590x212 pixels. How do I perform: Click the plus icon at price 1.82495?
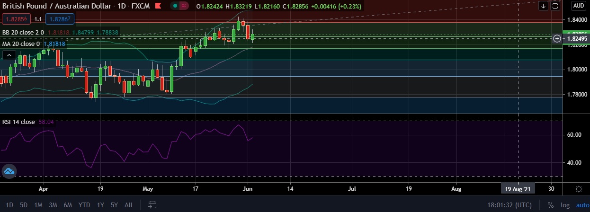tap(557, 38)
